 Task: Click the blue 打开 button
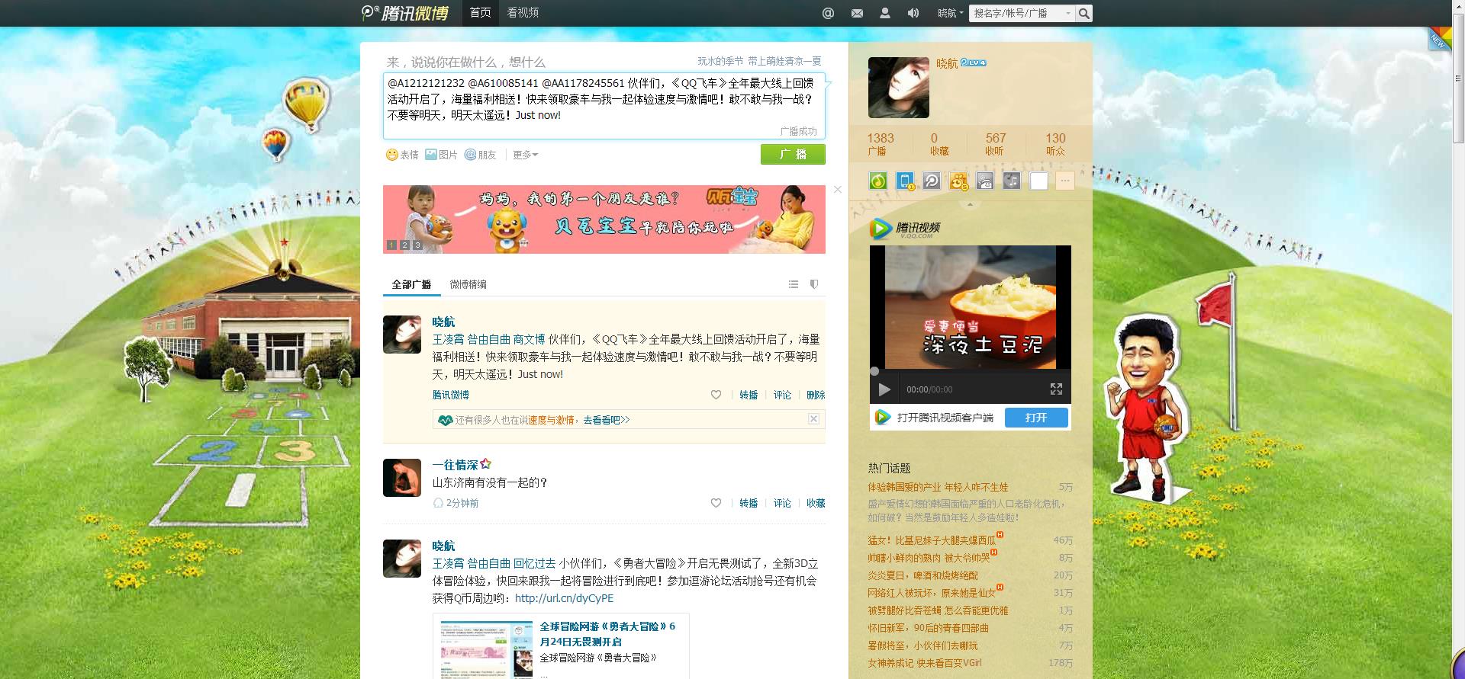point(1035,418)
